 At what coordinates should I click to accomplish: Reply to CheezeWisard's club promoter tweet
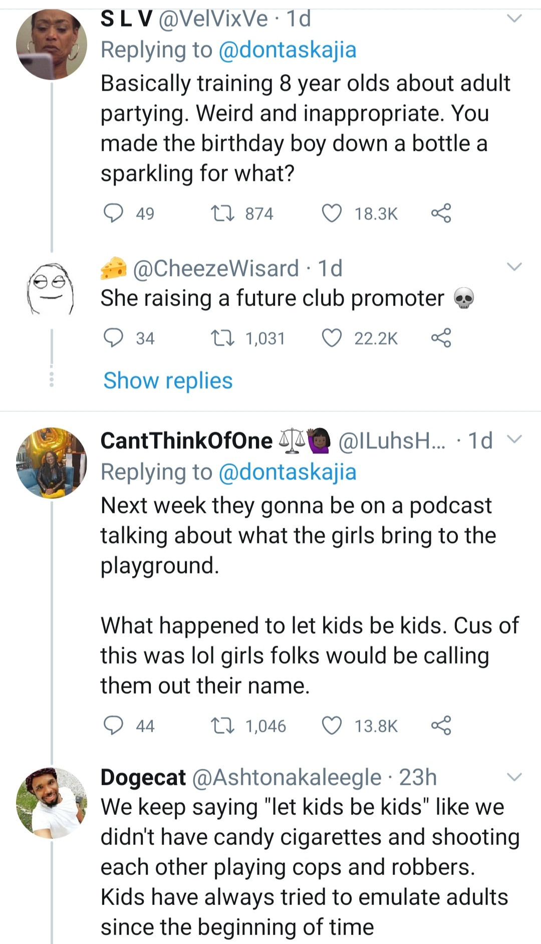(x=113, y=338)
